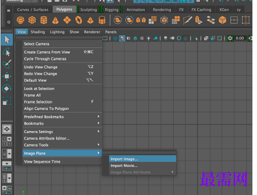The image size is (257, 195).
Task: Switch to the Animation shelf tab
Action: click(x=135, y=10)
